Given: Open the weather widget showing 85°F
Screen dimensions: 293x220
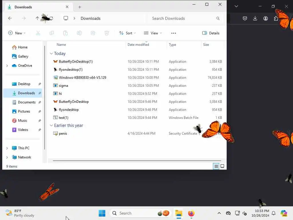Looking at the screenshot, I should click(x=20, y=213).
